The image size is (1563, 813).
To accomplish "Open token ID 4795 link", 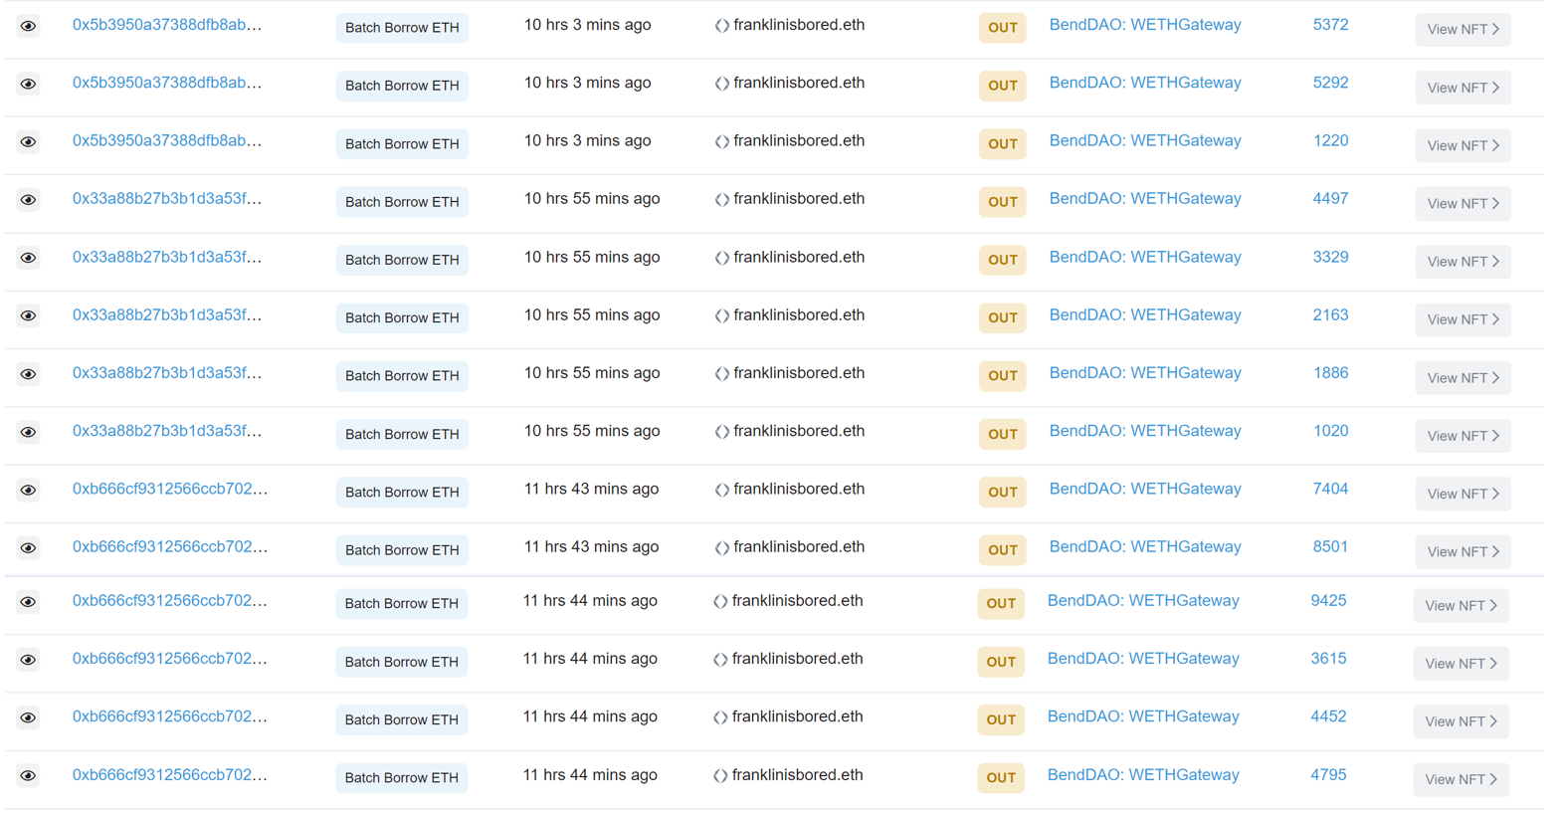I will [x=1328, y=775].
